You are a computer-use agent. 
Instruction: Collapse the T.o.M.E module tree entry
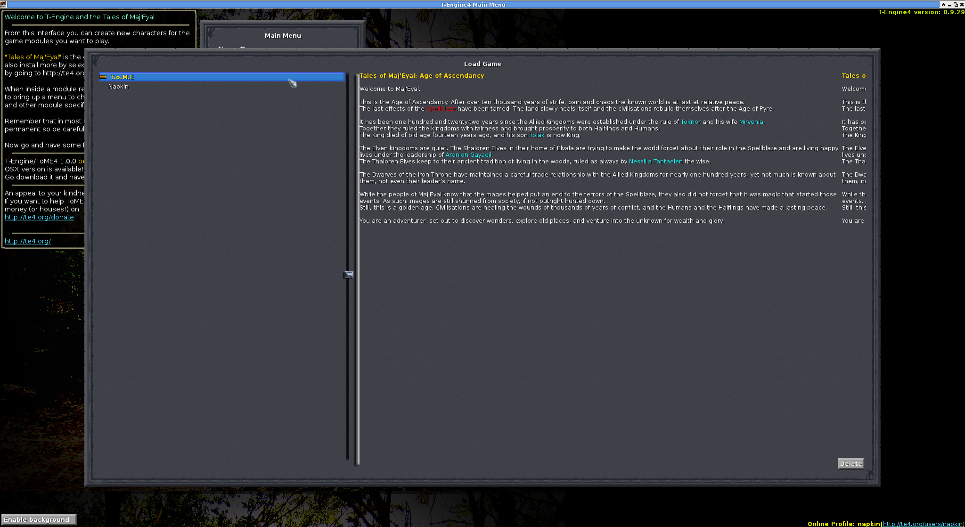(x=103, y=77)
